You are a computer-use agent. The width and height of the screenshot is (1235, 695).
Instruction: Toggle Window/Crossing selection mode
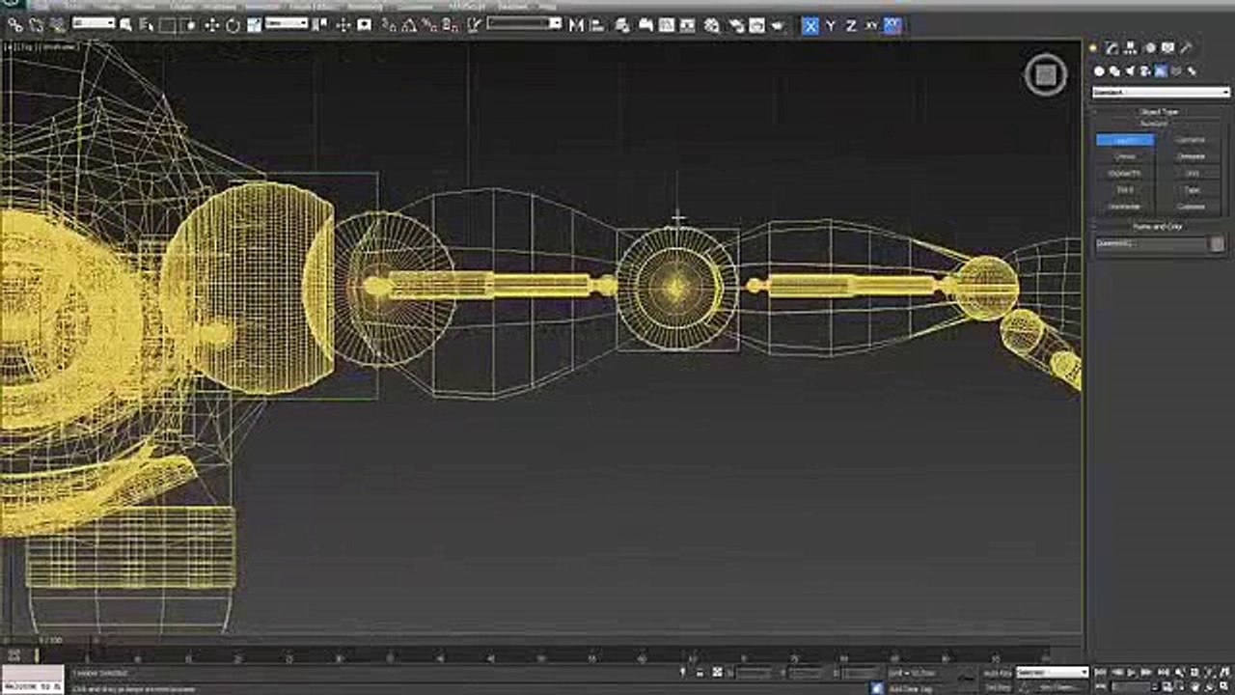click(x=190, y=26)
